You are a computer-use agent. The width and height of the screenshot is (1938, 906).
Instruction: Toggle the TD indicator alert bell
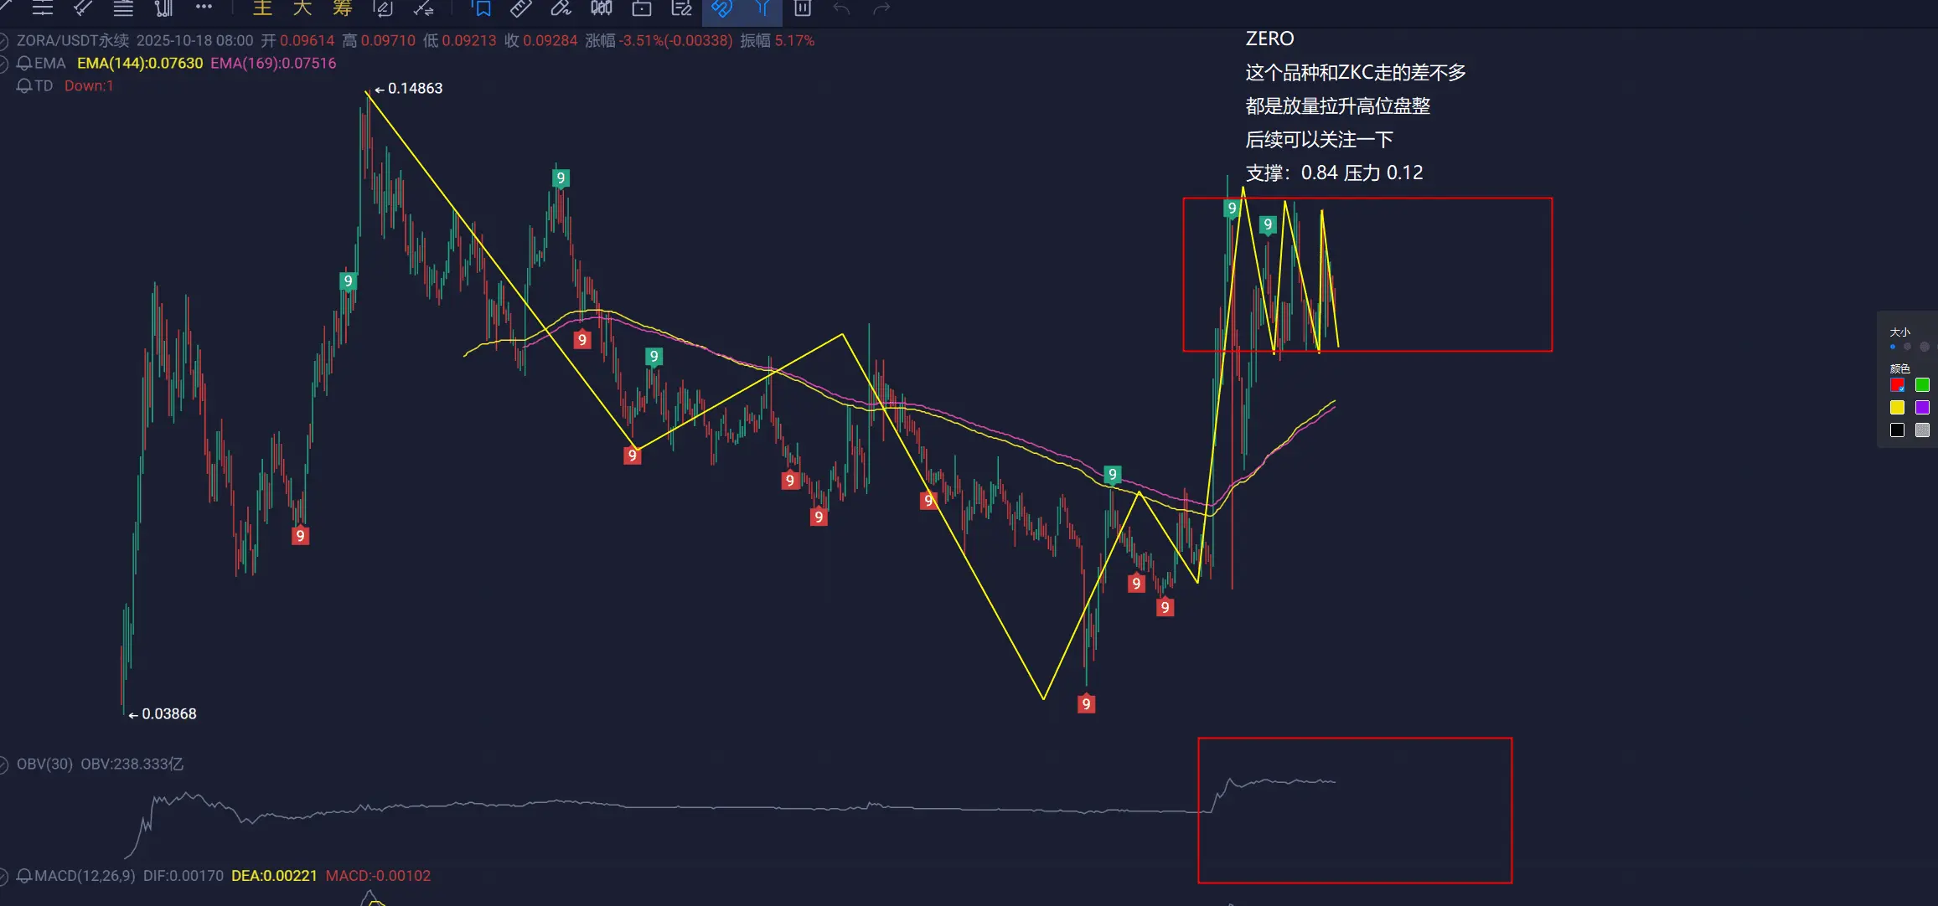pyautogui.click(x=24, y=86)
